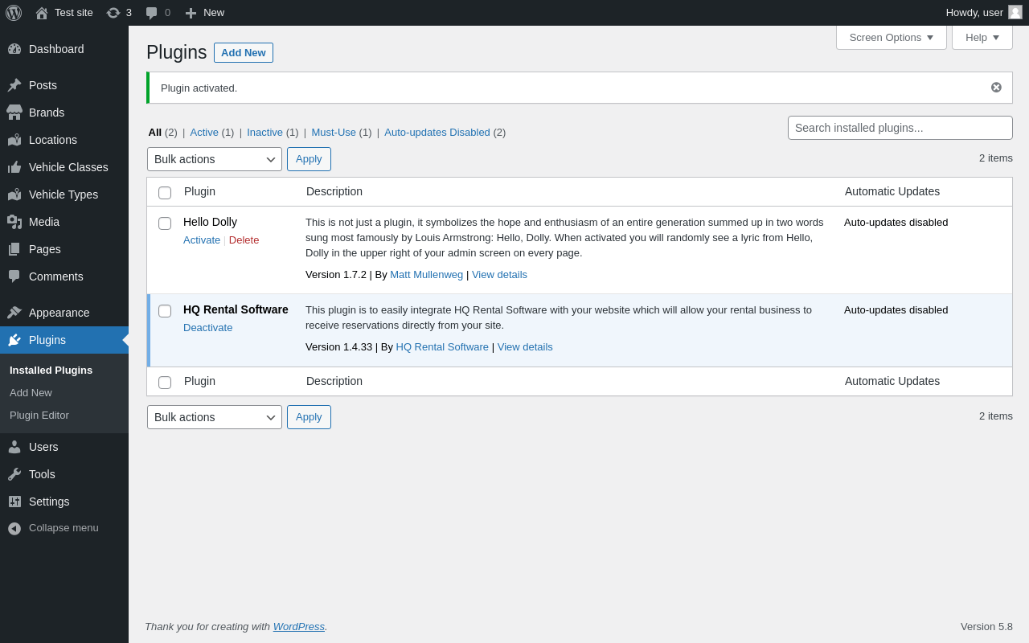This screenshot has width=1029, height=643.
Task: View details for Hello Dolly
Action: [x=499, y=275]
